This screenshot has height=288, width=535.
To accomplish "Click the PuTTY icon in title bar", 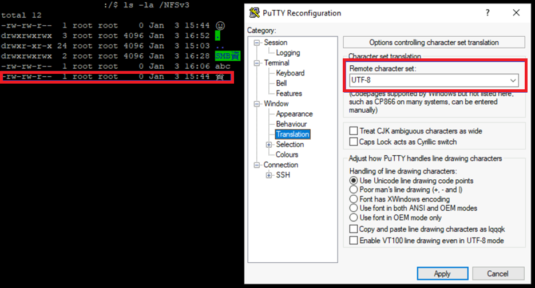I will click(255, 13).
